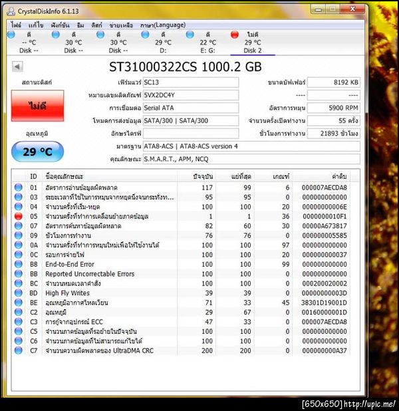Click the red health status button
This screenshot has width=399, height=411.
point(37,106)
